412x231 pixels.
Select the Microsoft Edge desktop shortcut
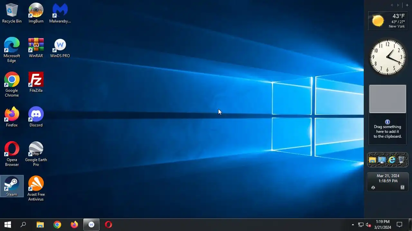pyautogui.click(x=12, y=50)
